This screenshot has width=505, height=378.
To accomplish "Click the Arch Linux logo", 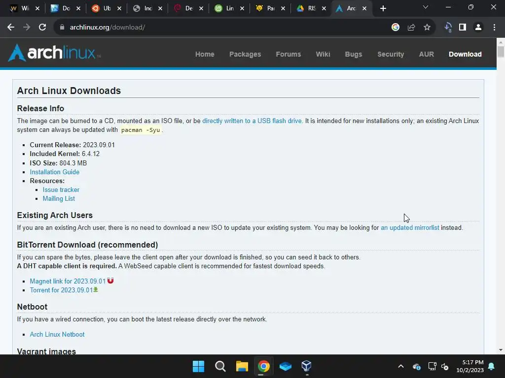I will tap(54, 53).
